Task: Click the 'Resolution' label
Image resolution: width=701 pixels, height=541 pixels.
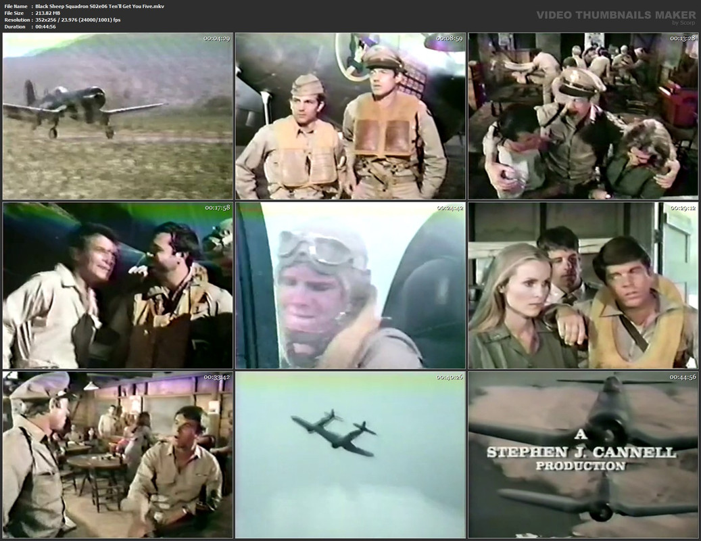Action: coord(17,20)
